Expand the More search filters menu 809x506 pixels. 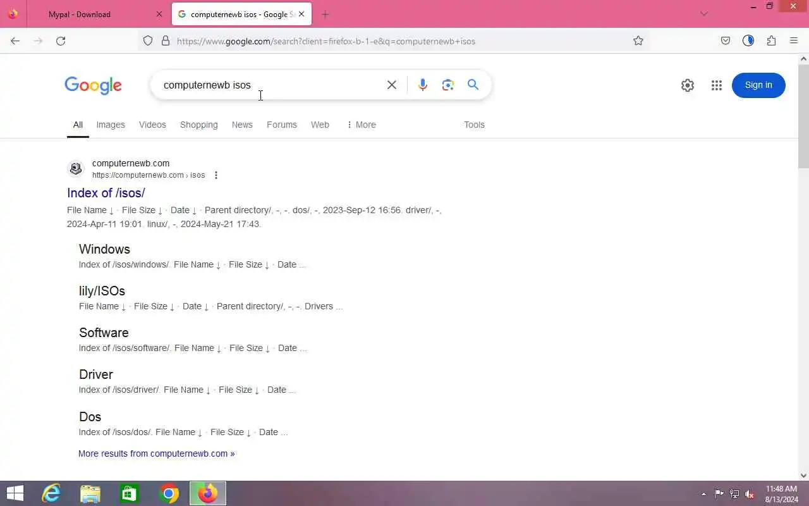click(x=361, y=125)
